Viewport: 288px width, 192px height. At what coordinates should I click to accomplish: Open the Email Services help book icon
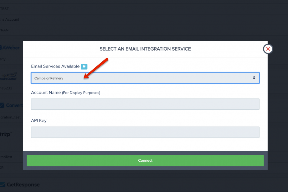click(x=84, y=66)
